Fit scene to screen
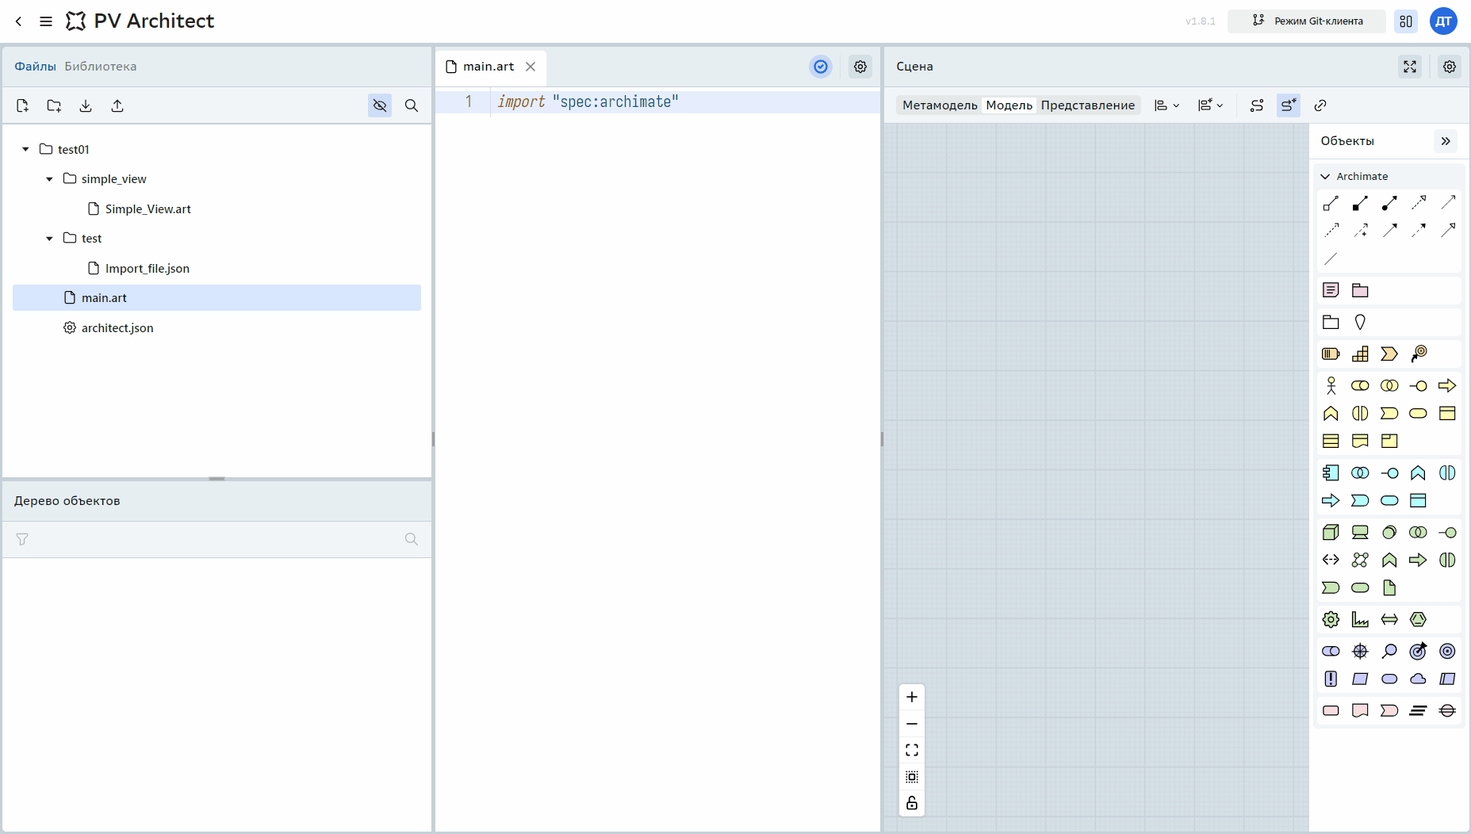The width and height of the screenshot is (1471, 834). point(912,750)
